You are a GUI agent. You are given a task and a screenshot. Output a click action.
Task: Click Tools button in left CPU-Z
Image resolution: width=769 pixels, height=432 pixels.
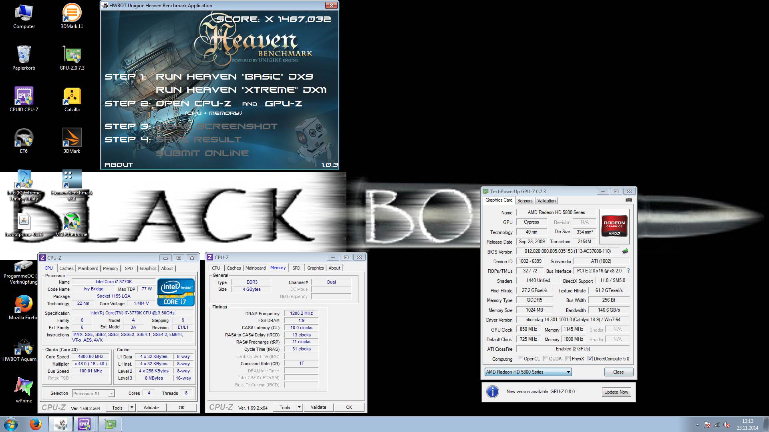117,408
